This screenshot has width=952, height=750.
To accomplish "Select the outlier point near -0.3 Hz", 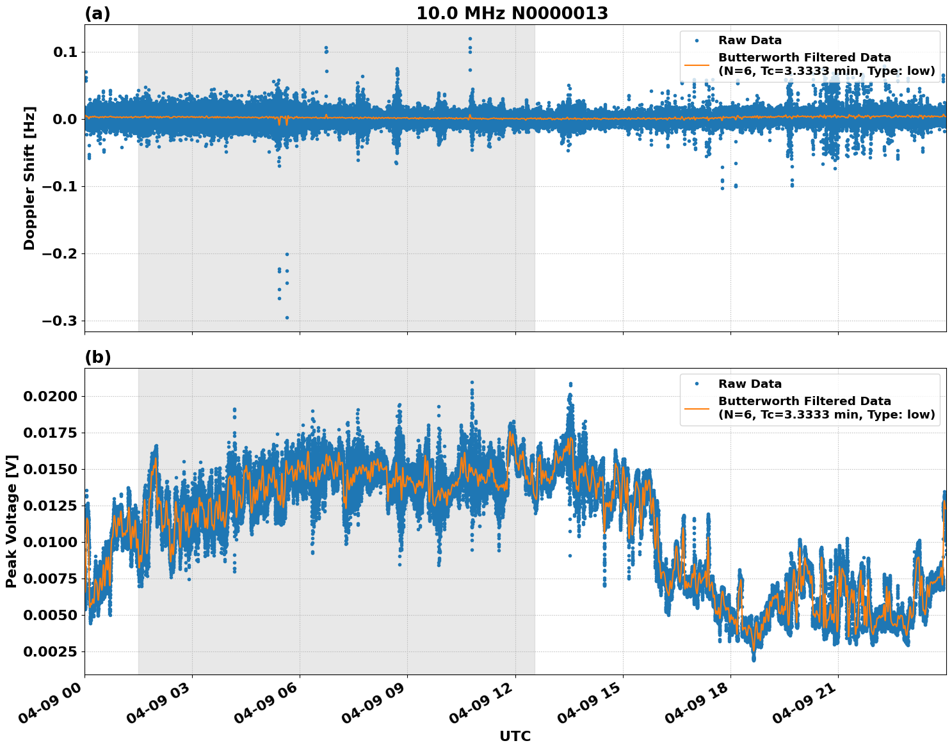I will 286,318.
